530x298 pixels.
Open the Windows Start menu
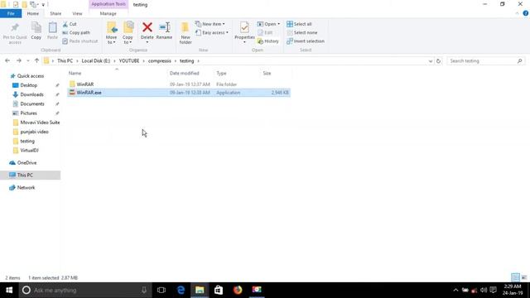tap(9, 290)
